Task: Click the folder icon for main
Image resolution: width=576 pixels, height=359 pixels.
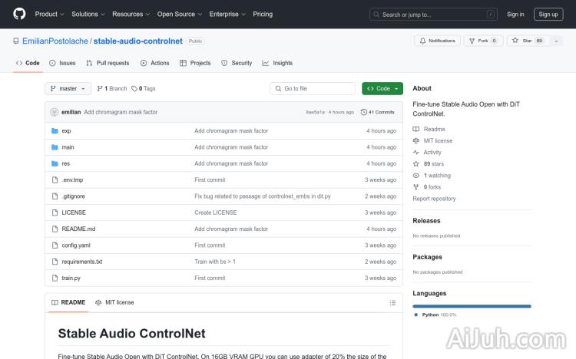Action: [x=55, y=147]
